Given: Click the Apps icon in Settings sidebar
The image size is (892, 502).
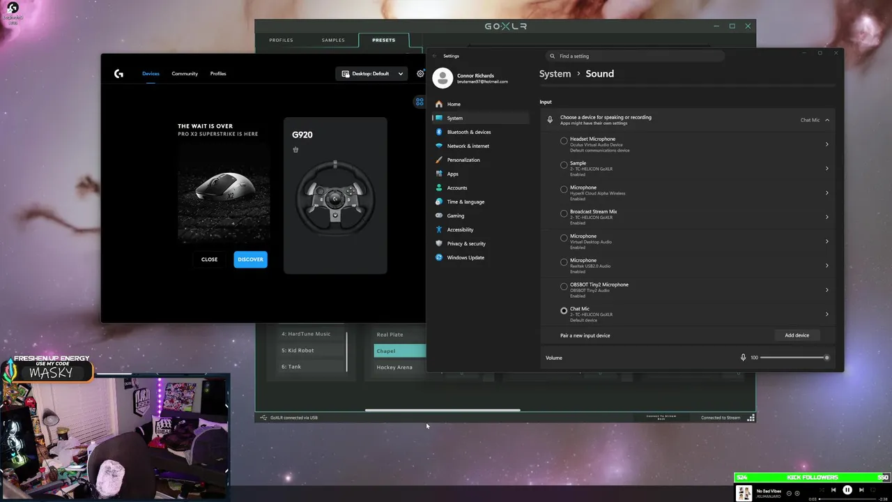Looking at the screenshot, I should click(439, 174).
